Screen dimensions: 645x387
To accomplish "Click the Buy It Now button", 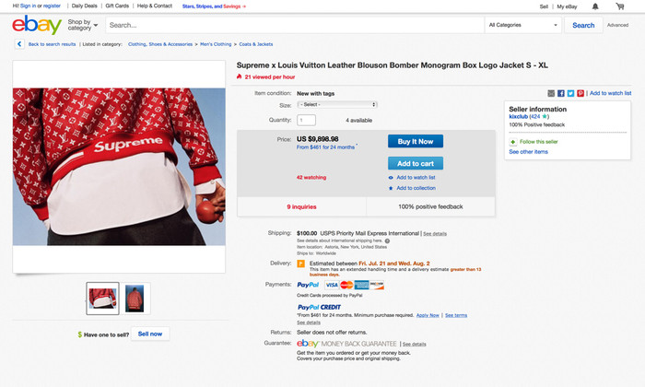I will tap(416, 141).
